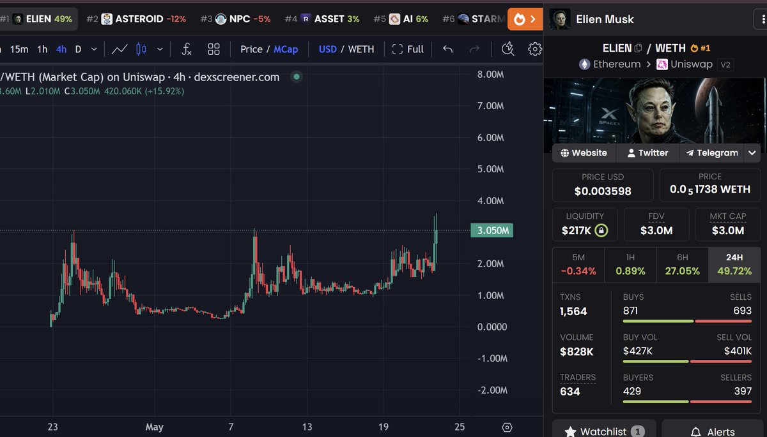Image resolution: width=767 pixels, height=437 pixels.
Task: Click the buy volume ratio bar
Action: [x=687, y=362]
